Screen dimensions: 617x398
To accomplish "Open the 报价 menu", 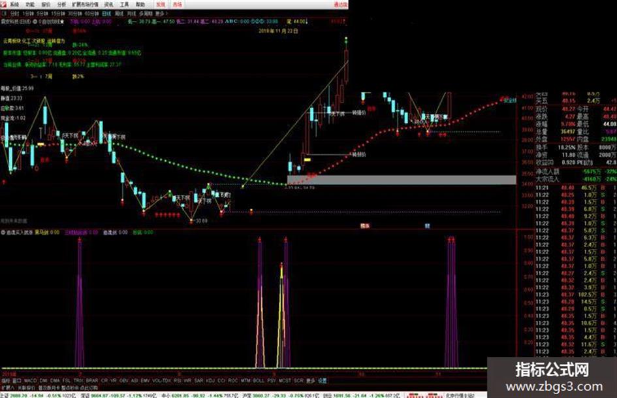I will click(46, 5).
